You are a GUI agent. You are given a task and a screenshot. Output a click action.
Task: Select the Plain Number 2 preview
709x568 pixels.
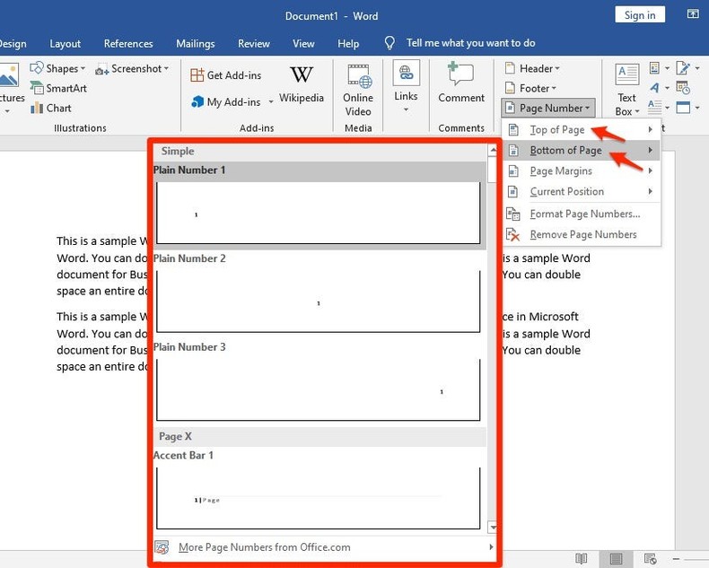click(318, 301)
